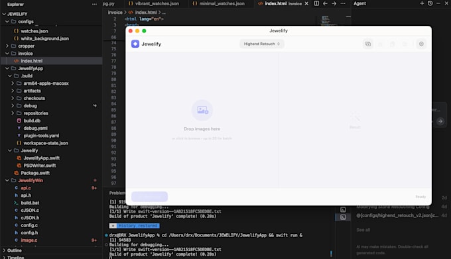Open config.c file
Image resolution: width=451 pixels, height=259 pixels.
[29, 225]
